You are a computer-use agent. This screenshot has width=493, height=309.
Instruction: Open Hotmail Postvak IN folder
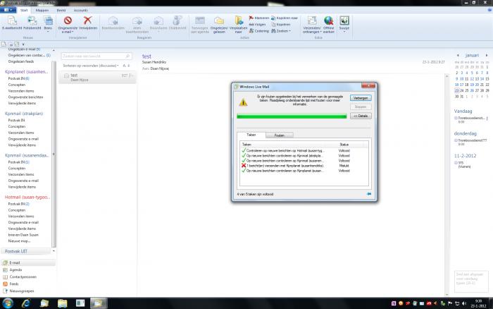point(19,204)
